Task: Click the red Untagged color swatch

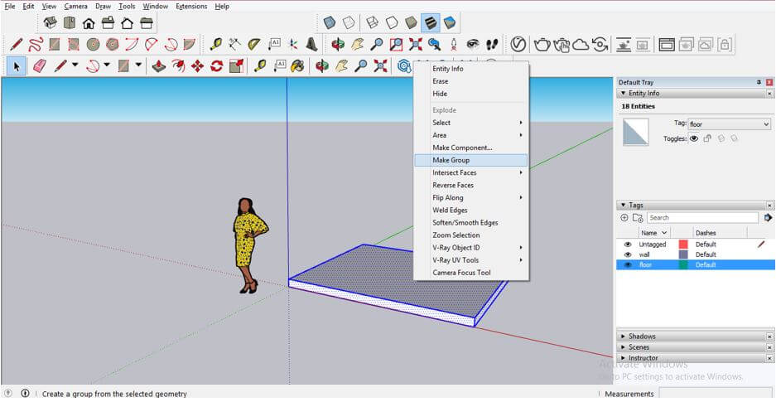Action: pos(683,245)
